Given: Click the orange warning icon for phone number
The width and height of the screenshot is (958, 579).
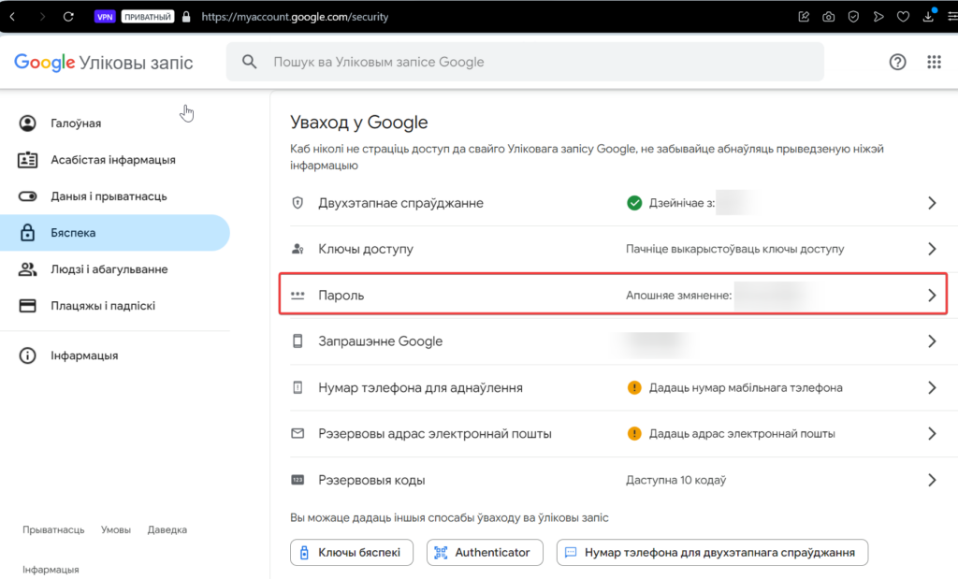Looking at the screenshot, I should (x=634, y=387).
